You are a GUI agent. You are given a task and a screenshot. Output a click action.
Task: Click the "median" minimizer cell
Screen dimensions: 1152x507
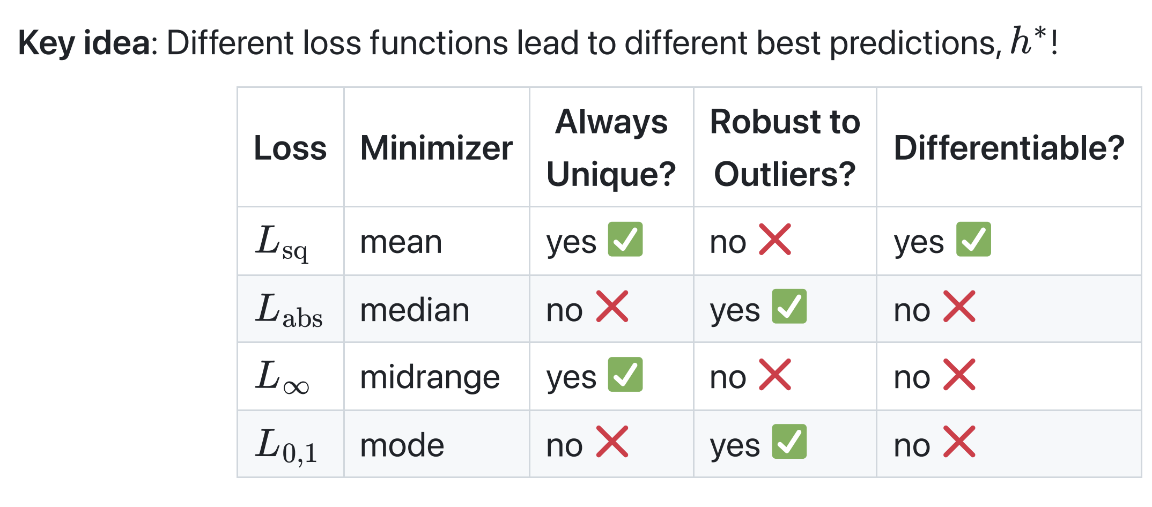[415, 310]
